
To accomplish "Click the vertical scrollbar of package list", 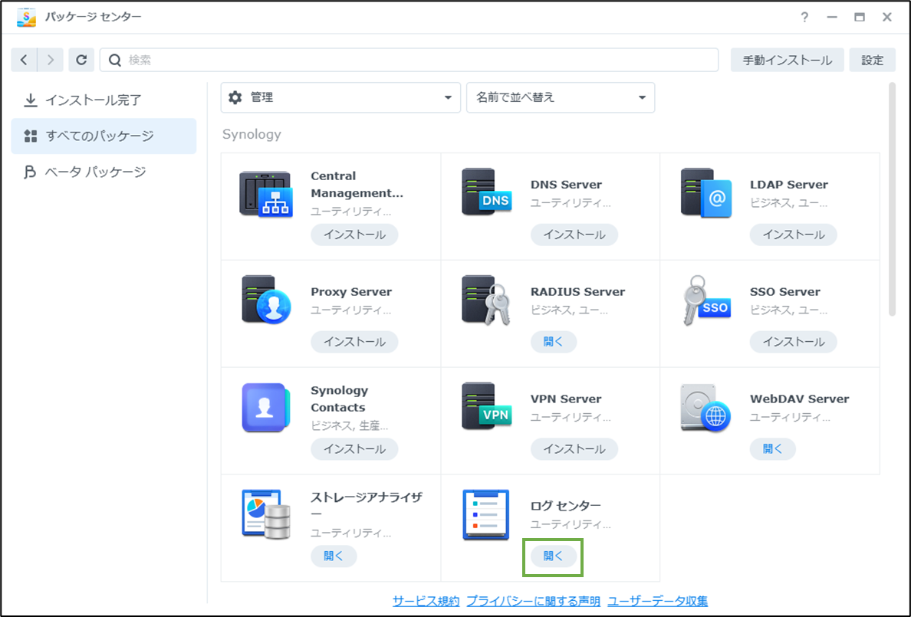I will pos(892,199).
